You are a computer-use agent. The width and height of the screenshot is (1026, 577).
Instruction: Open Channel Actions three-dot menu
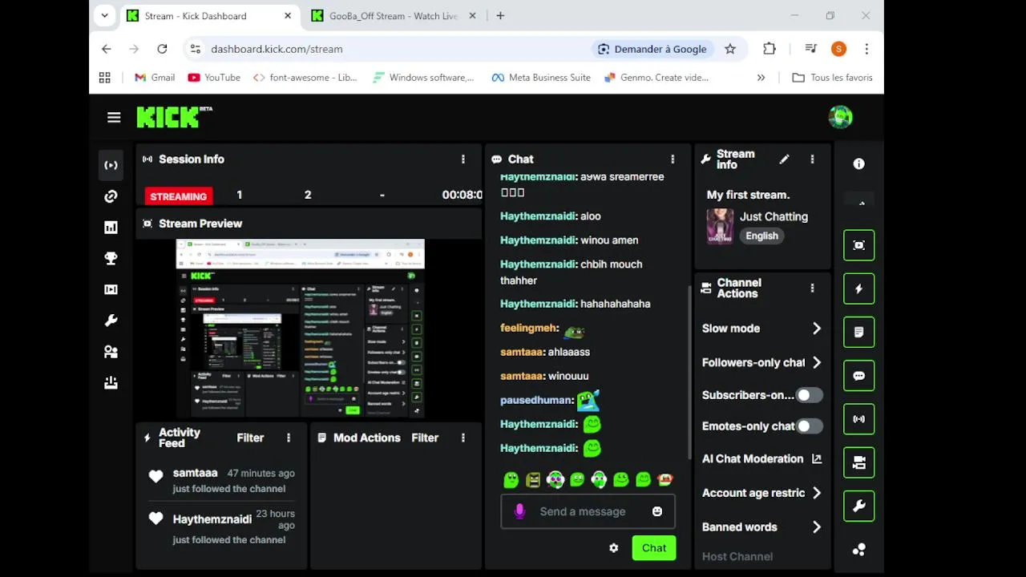[812, 288]
